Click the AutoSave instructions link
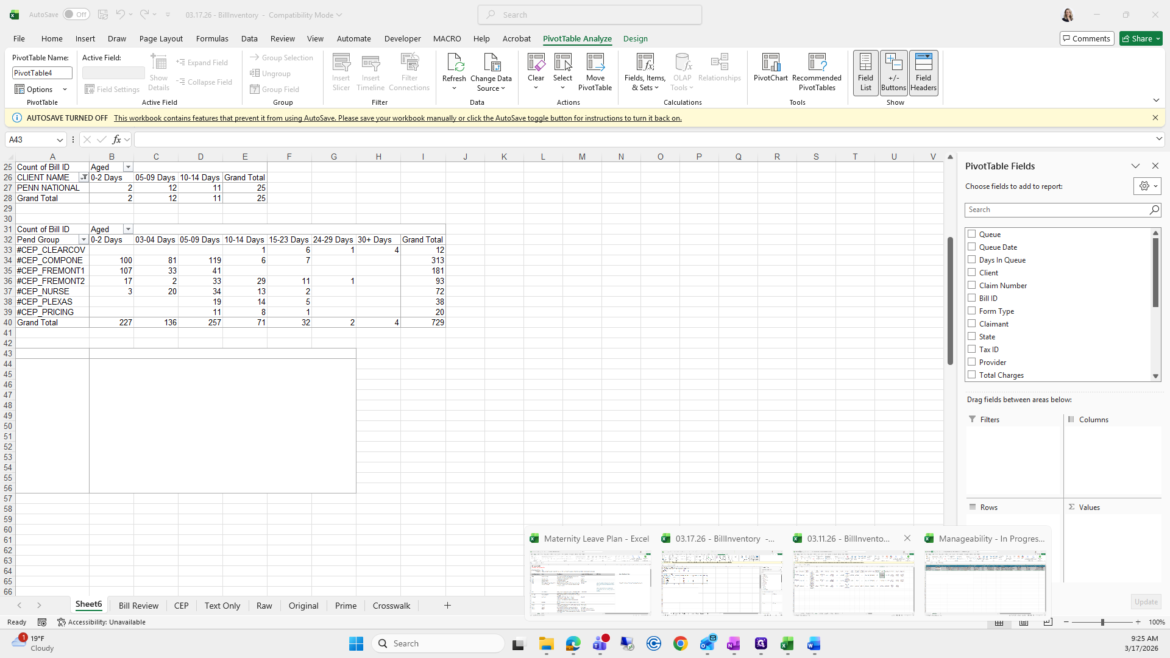This screenshot has height=658, width=1170. tap(397, 118)
